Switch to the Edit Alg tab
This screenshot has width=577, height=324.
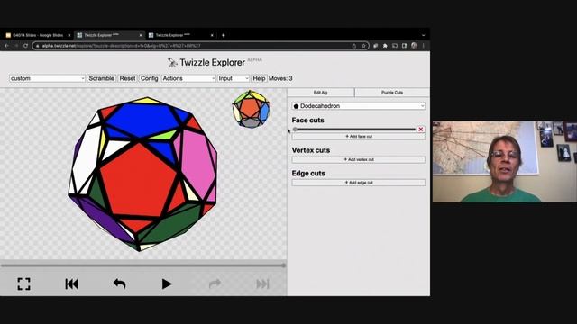click(321, 93)
